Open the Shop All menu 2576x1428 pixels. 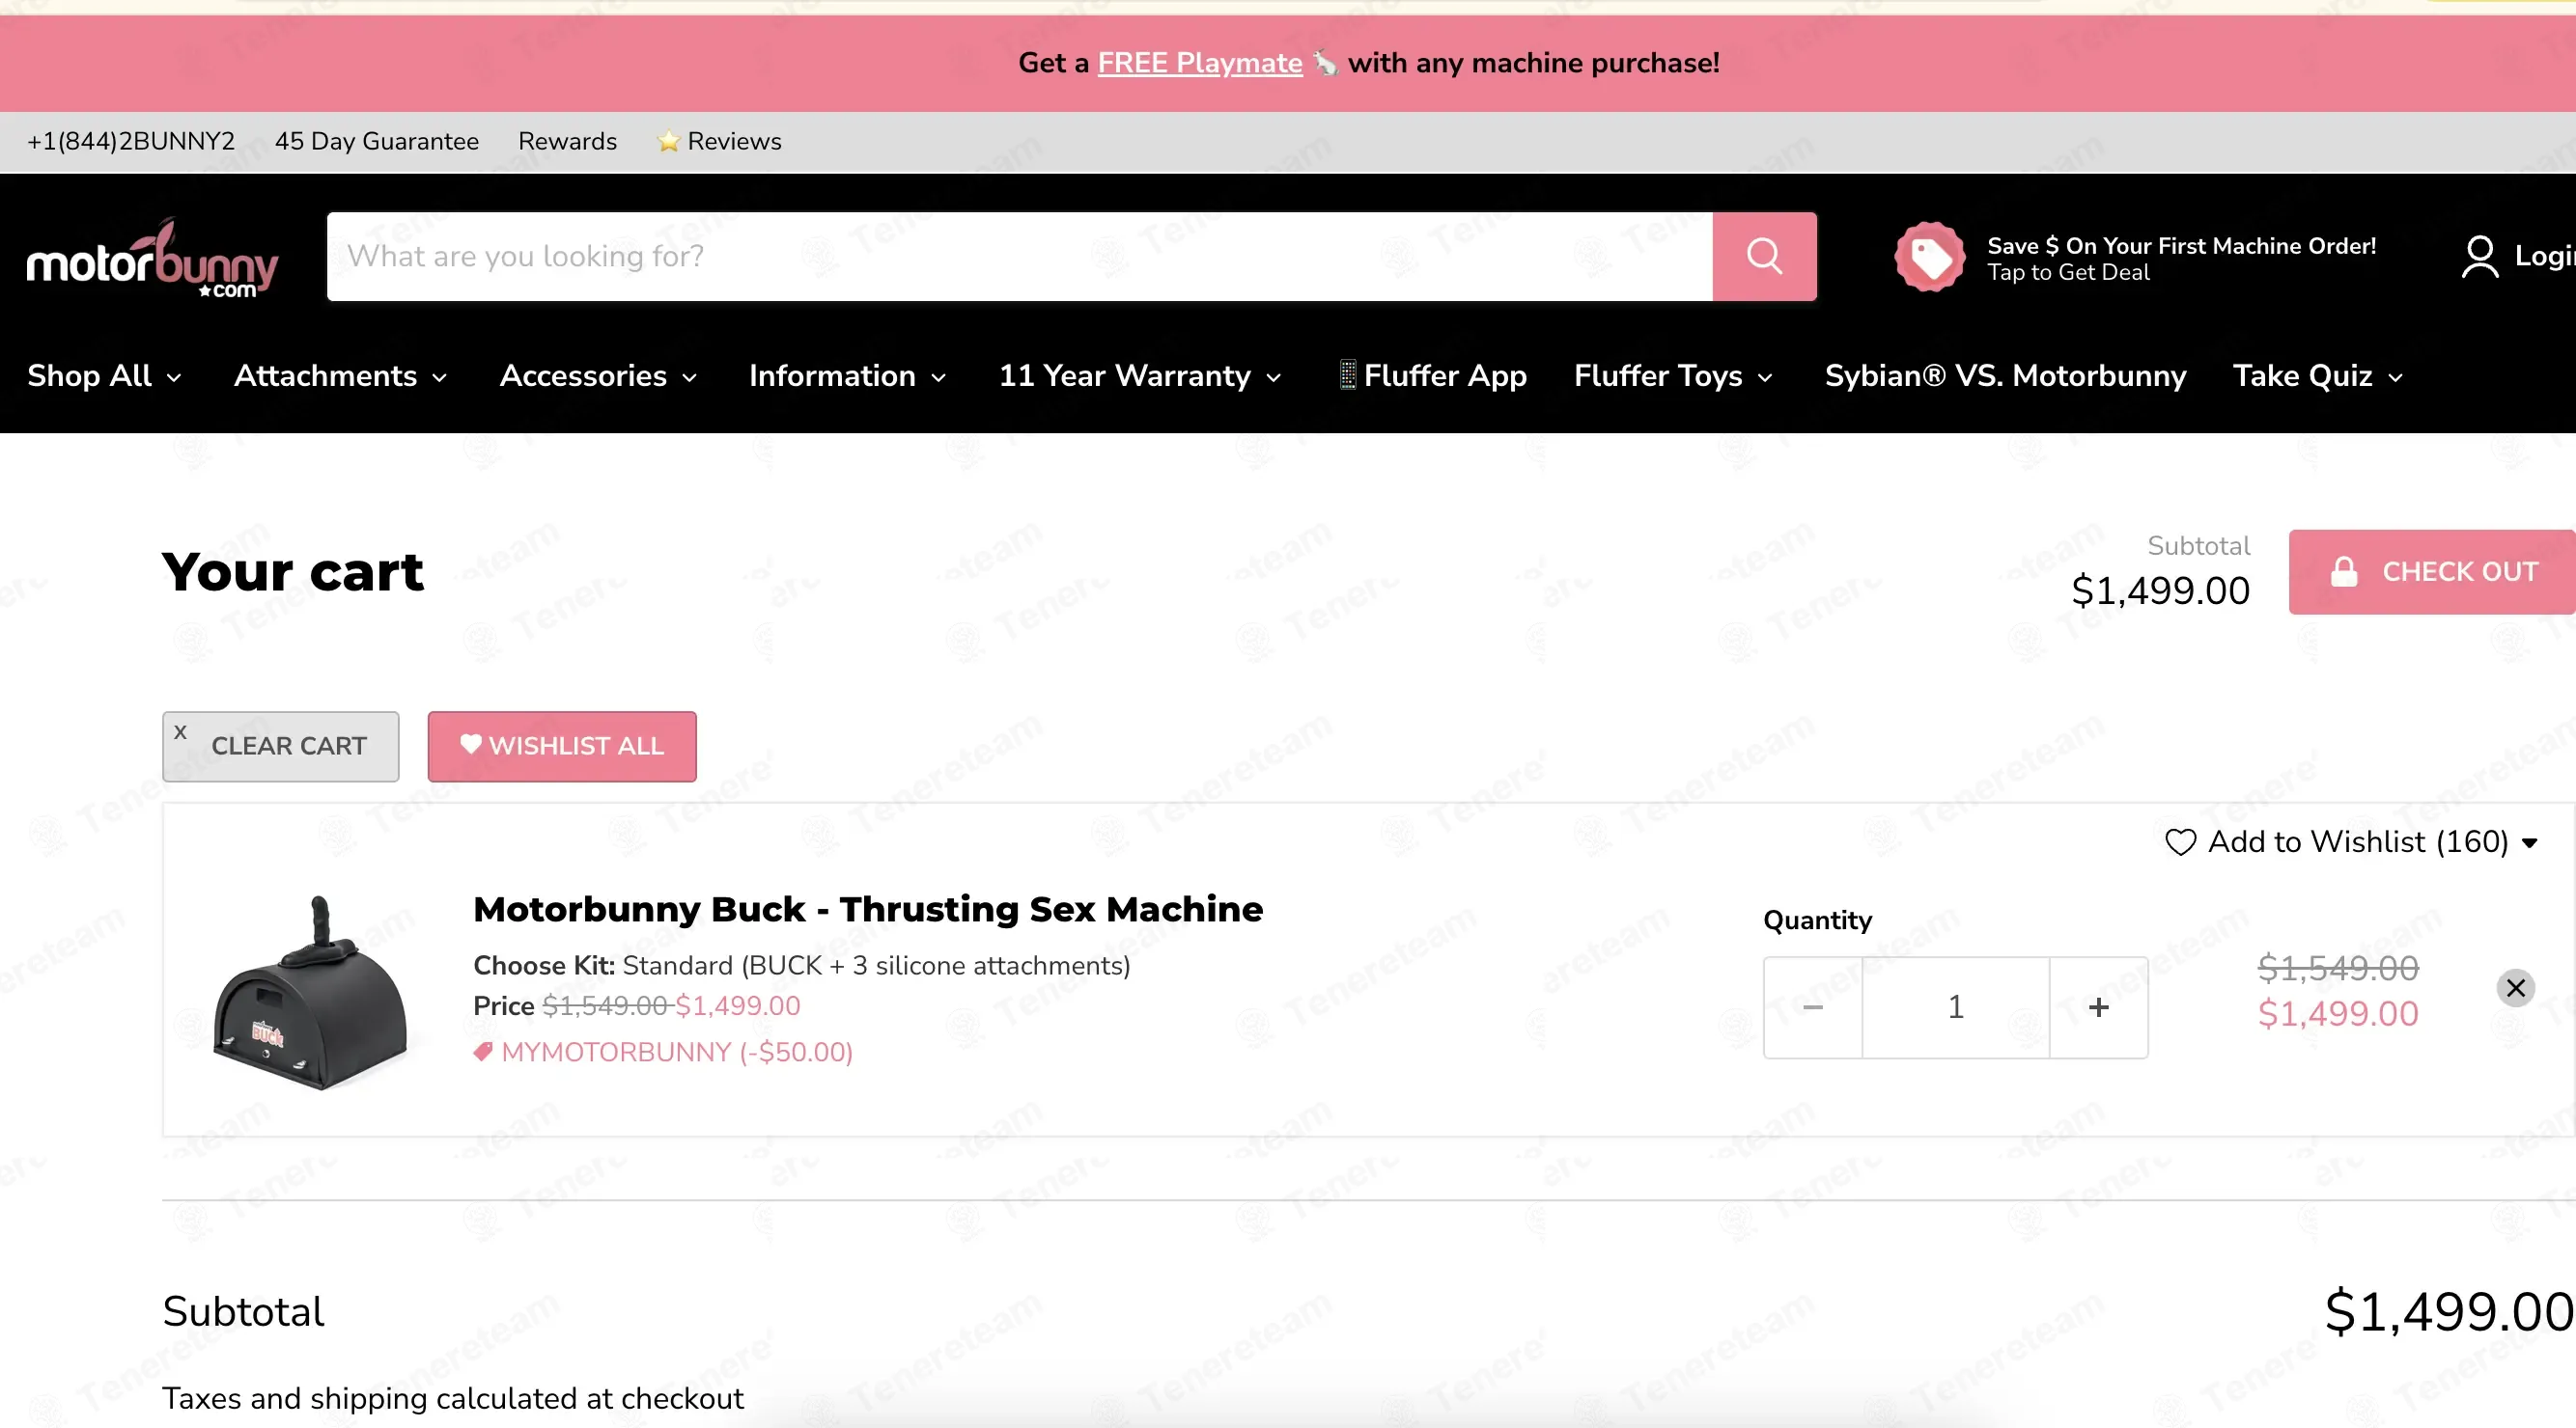(x=104, y=375)
